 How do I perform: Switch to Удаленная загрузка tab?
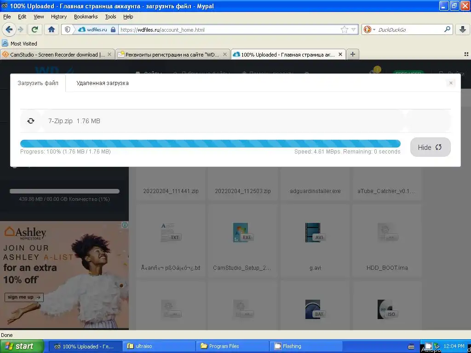(x=103, y=83)
